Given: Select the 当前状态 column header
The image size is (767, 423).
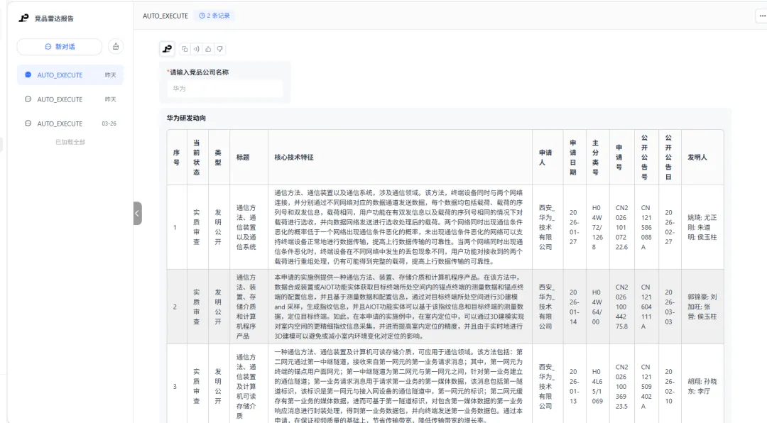Looking at the screenshot, I should [197, 158].
